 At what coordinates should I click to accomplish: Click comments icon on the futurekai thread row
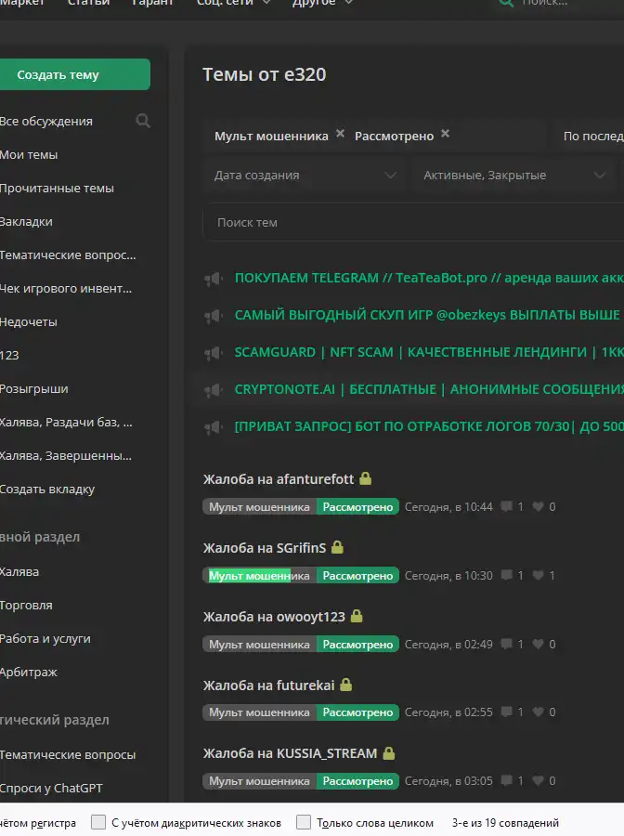tap(507, 712)
